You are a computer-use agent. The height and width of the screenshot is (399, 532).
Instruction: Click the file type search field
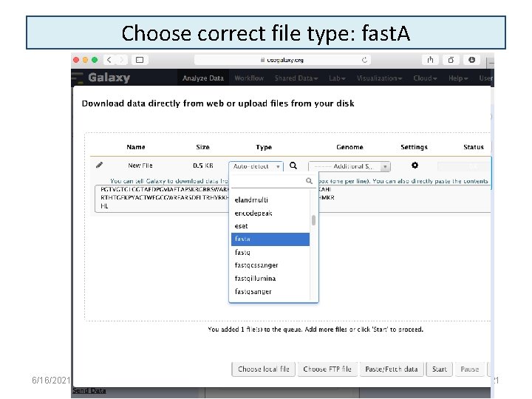[273, 181]
